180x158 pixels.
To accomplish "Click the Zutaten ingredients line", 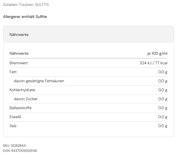I will pyautogui.click(x=26, y=5).
